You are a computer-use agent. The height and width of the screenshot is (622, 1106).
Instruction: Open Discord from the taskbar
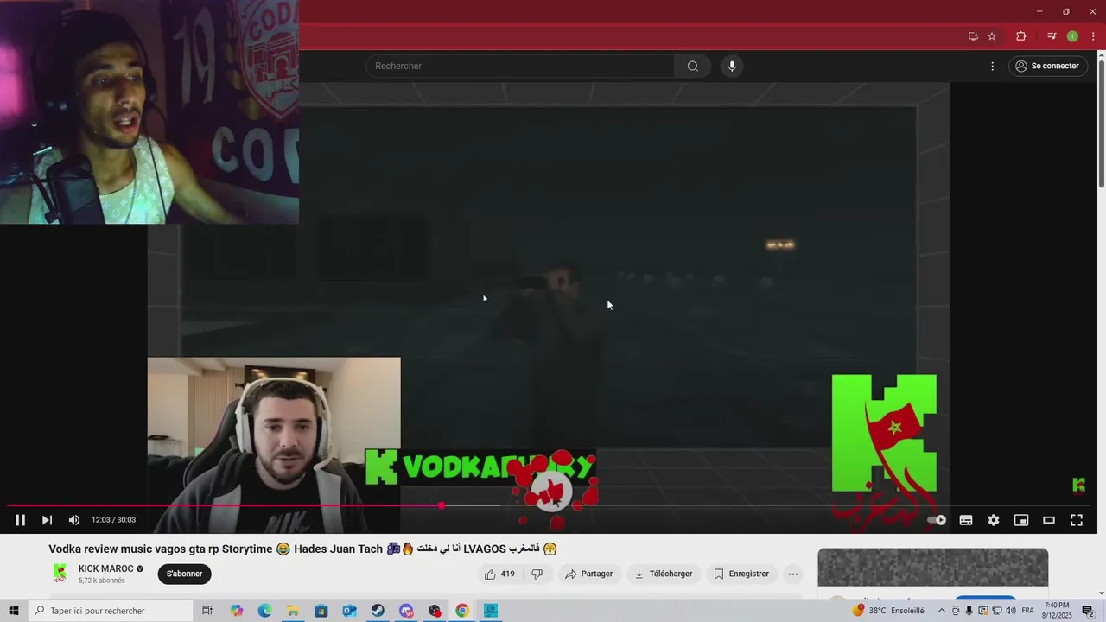pos(406,611)
